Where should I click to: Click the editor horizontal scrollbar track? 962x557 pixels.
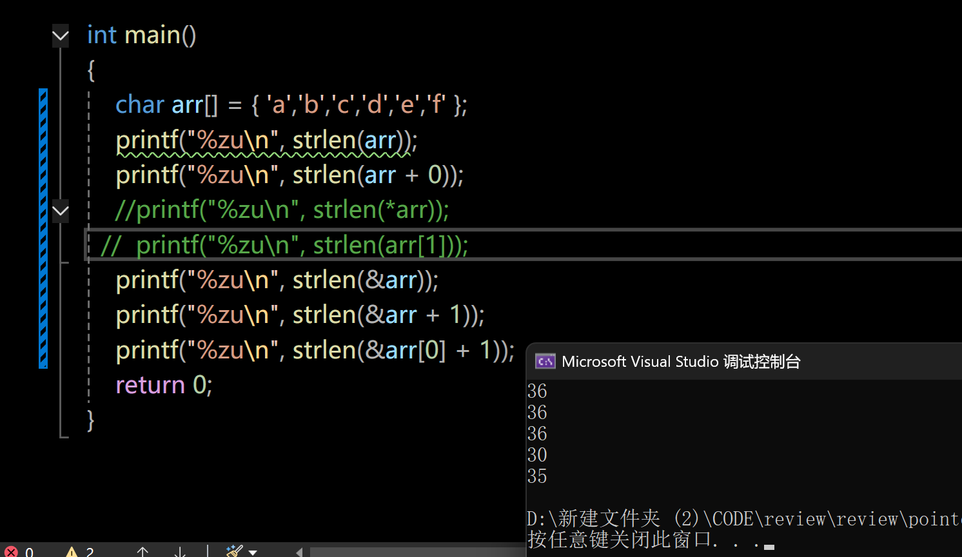(417, 552)
